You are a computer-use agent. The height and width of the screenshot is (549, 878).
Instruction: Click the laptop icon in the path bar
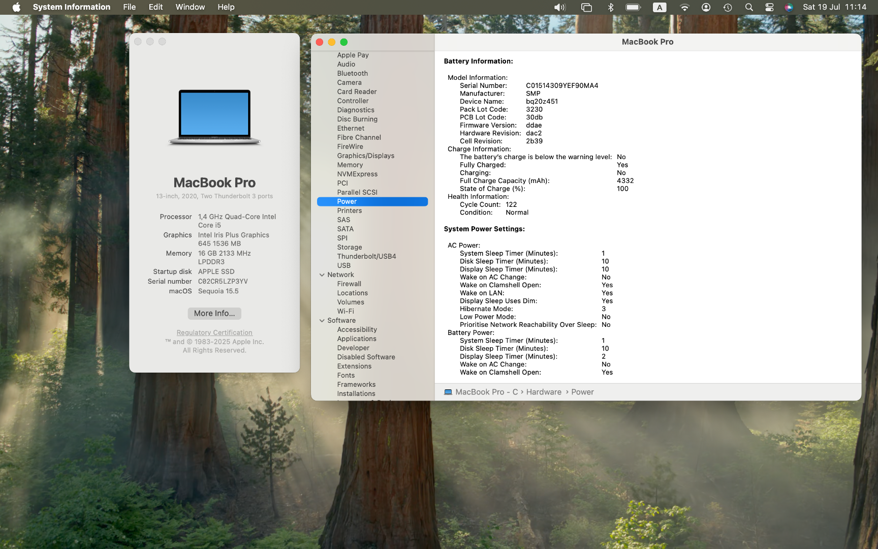[x=448, y=392]
